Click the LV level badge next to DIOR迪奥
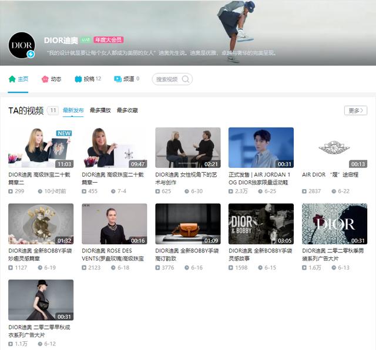 85,40
